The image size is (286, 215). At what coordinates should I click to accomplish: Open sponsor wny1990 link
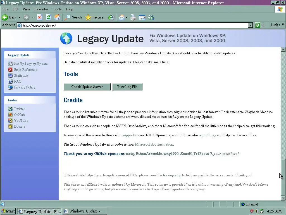171,154
